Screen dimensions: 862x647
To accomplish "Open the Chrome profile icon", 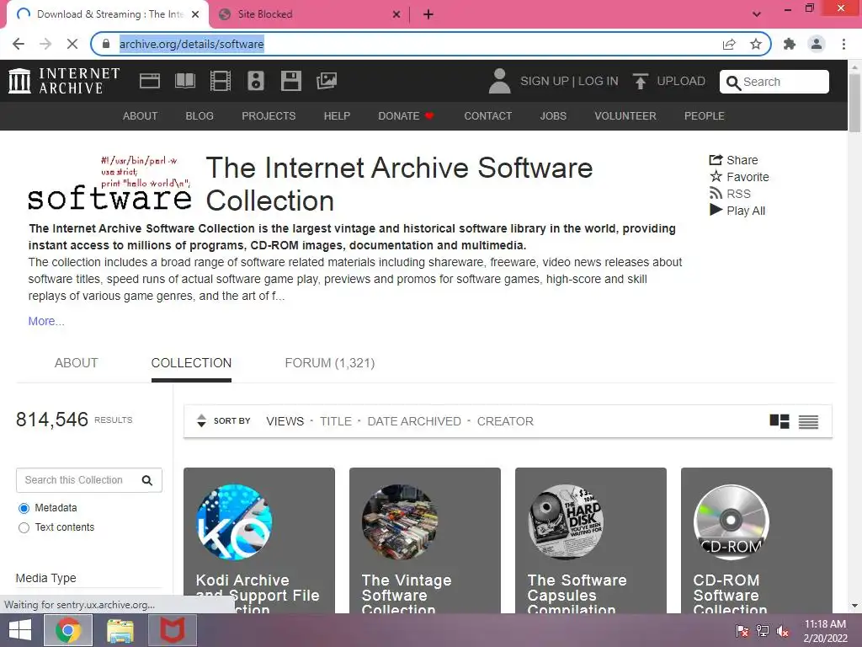I will [817, 44].
